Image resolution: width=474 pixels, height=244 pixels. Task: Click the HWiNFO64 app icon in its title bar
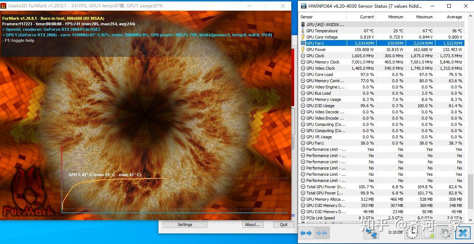point(304,6)
